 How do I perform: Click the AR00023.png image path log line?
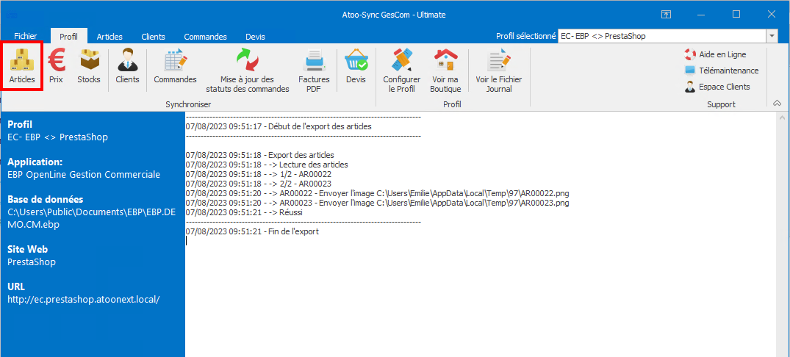378,203
